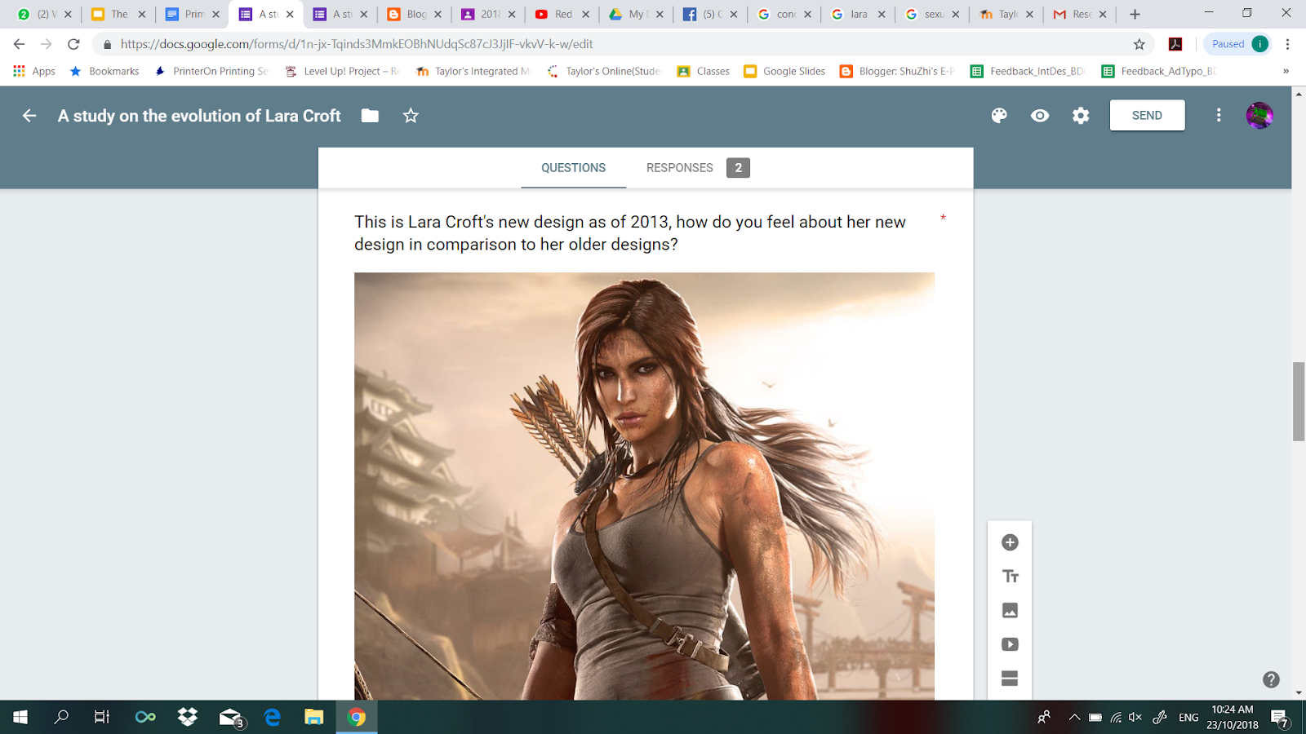Open File Explorer from the taskbar
This screenshot has width=1306, height=734.
click(314, 717)
